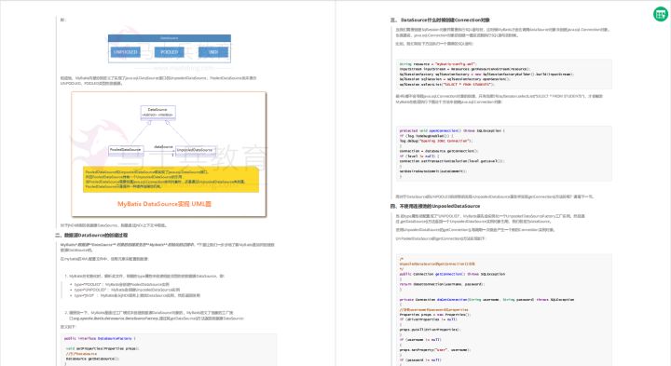The width and height of the screenshot is (671, 366).
Task: Click the UNPOOLED box in blue diagram
Action: coord(126,52)
